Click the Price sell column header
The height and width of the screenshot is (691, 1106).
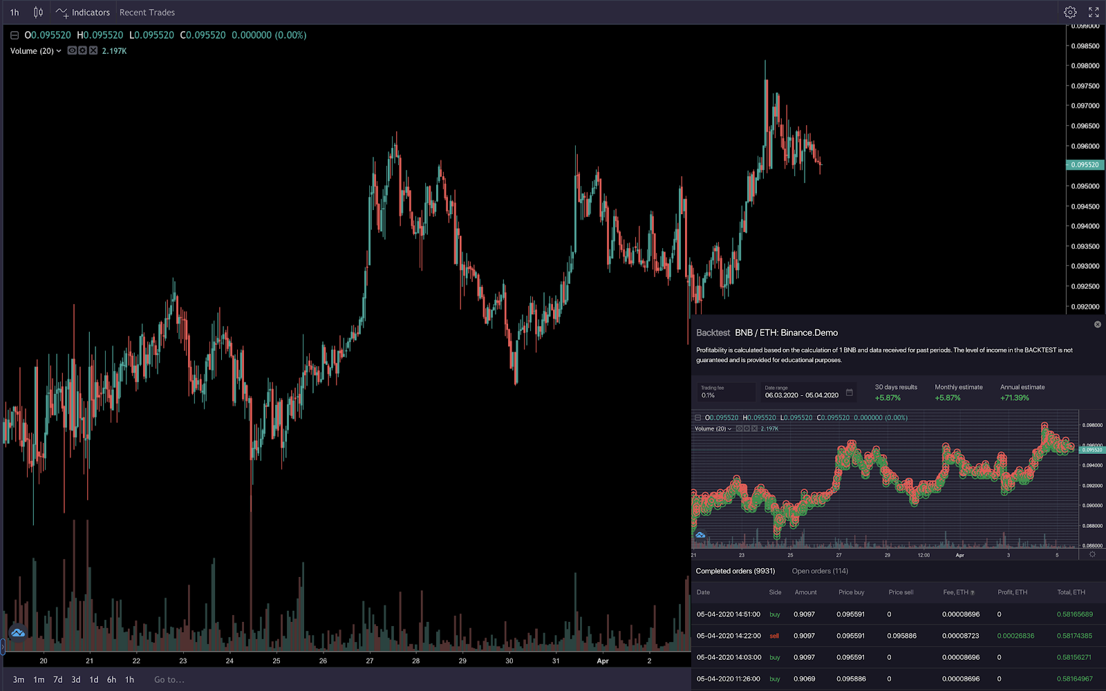tap(901, 592)
